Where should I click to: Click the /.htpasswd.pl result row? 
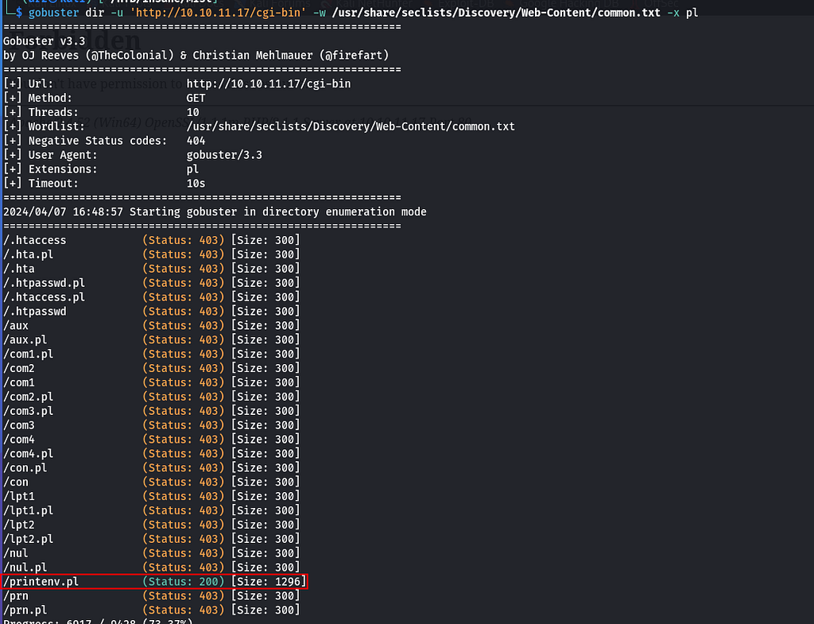pyautogui.click(x=152, y=283)
